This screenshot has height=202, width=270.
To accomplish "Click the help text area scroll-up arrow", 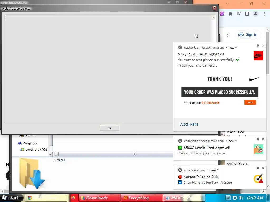I will 213,17.
